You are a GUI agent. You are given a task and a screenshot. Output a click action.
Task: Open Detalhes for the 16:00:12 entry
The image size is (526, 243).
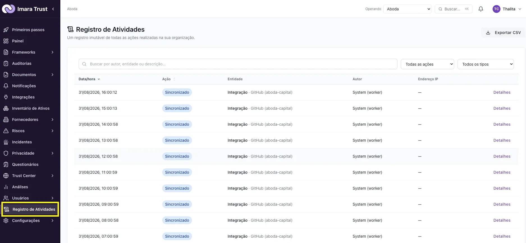point(502,92)
